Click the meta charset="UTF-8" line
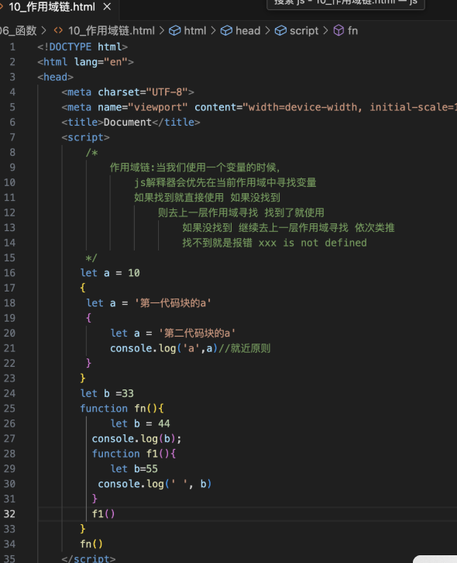 128,92
